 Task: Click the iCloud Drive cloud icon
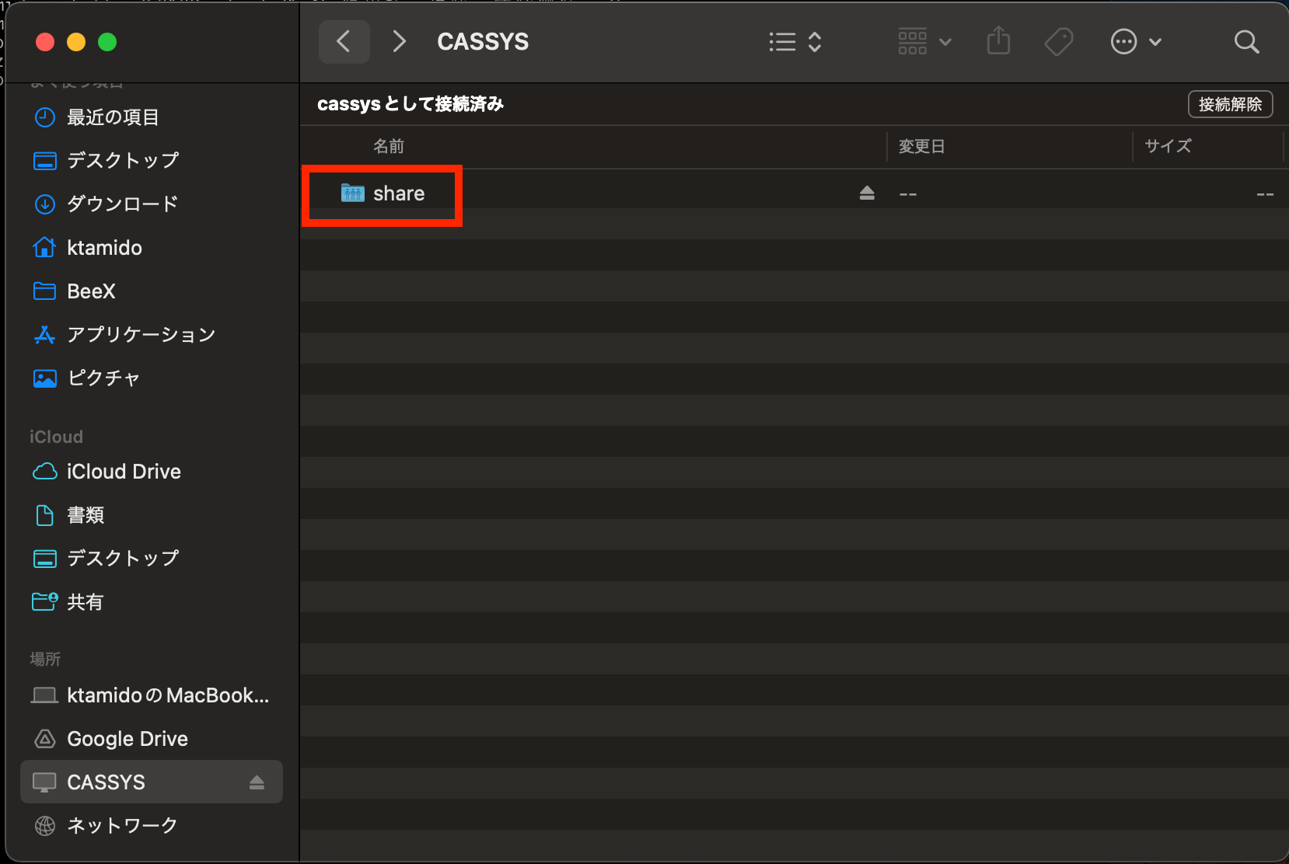point(44,472)
